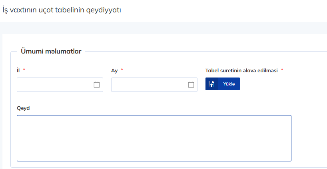Select the 'Tabel surətinin əlavə edilməsi' label
This screenshot has width=327, height=169.
point(241,70)
